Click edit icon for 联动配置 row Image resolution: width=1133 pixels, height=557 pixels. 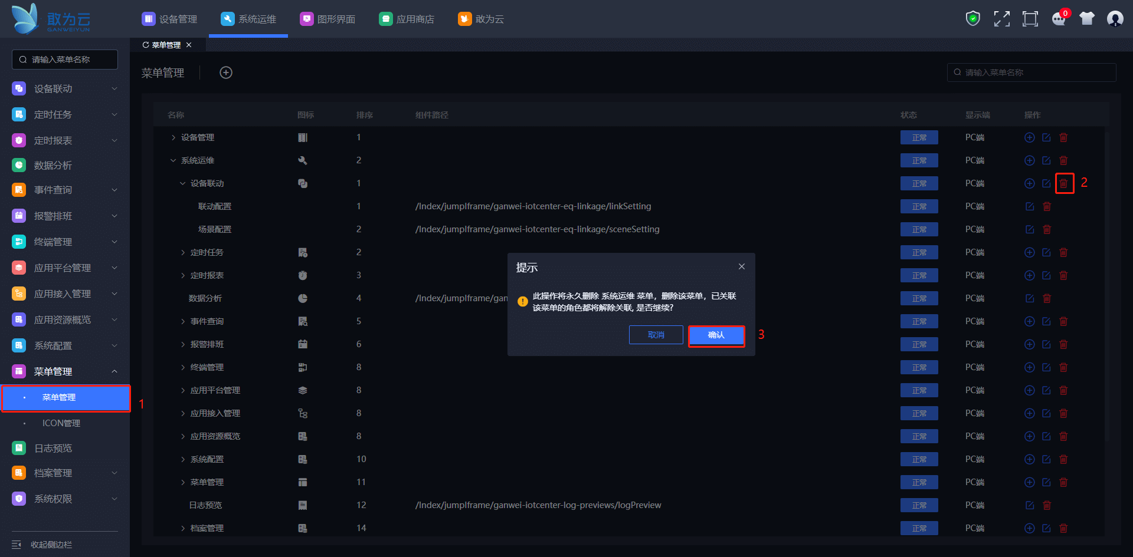click(x=1030, y=206)
